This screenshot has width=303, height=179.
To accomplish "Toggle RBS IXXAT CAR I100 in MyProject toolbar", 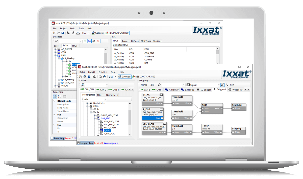I will (117, 33).
